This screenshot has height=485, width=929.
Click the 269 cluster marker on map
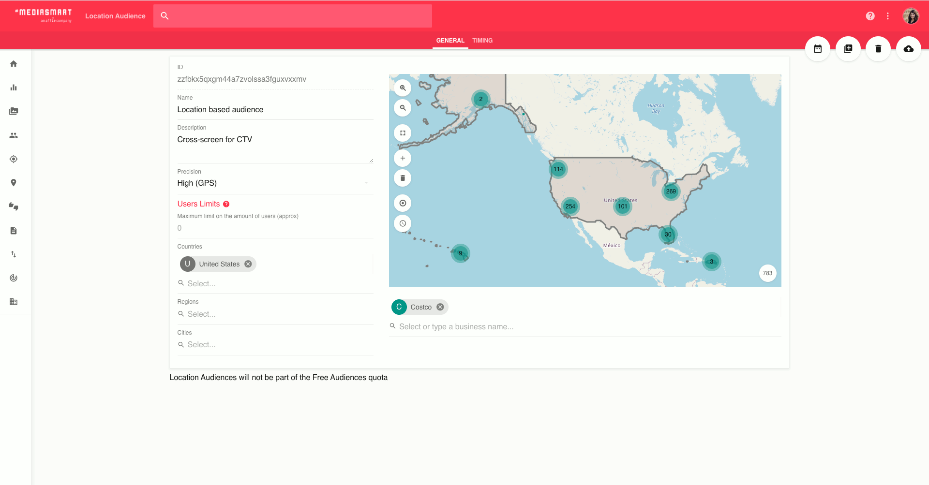(x=671, y=191)
